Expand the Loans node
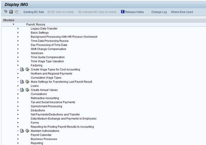 tap(18, 86)
